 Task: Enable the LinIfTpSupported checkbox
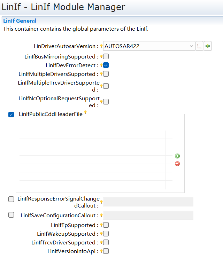[x=106, y=225]
